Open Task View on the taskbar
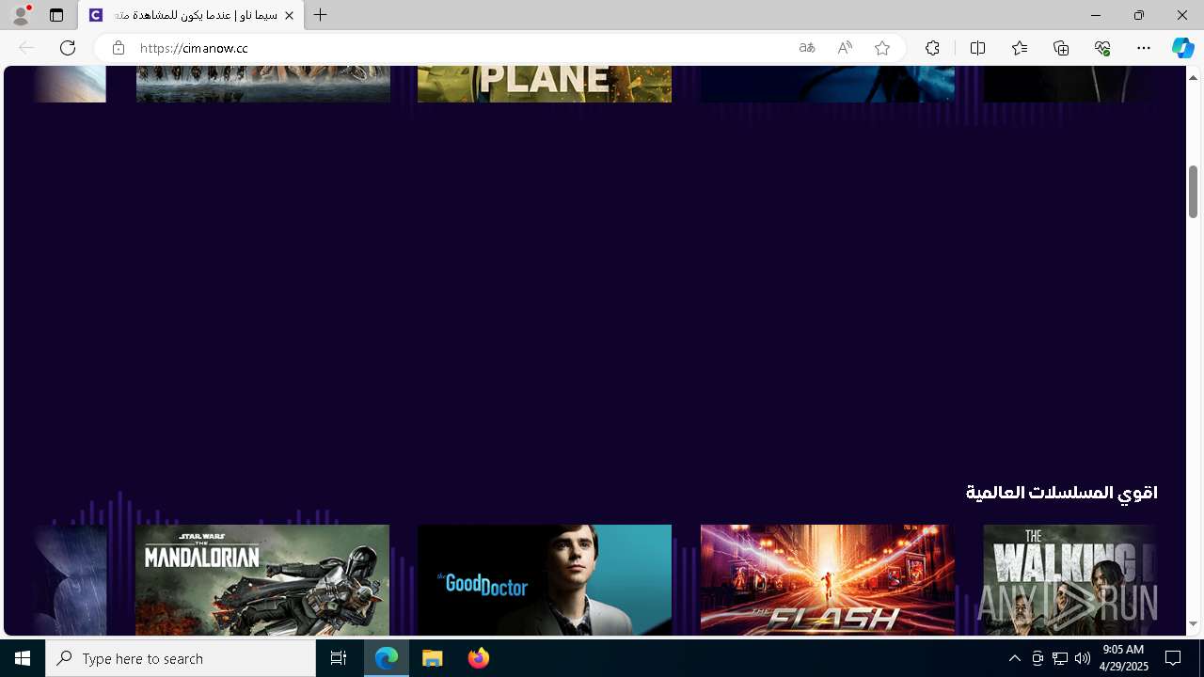This screenshot has height=677, width=1204. point(339,658)
